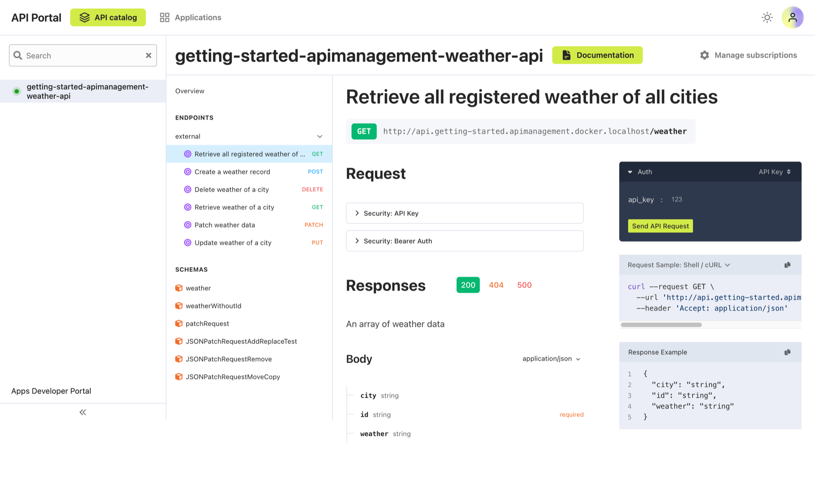This screenshot has width=815, height=479.
Task: Toggle the light/dark theme sun icon
Action: pyautogui.click(x=767, y=17)
